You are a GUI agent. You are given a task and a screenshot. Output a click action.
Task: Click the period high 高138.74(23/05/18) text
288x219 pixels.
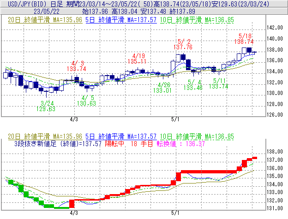click(x=183, y=4)
